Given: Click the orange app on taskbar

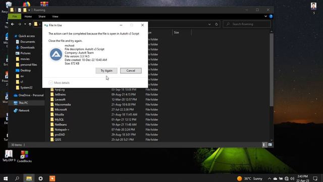Looking at the screenshot, I should pos(52,178).
